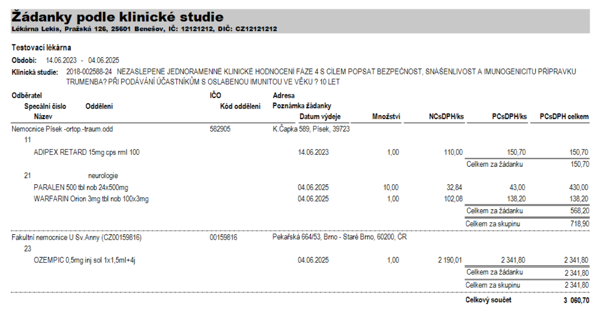The width and height of the screenshot is (598, 312).
Task: Click the Období start date 14.06.2023
Action: pos(61,60)
